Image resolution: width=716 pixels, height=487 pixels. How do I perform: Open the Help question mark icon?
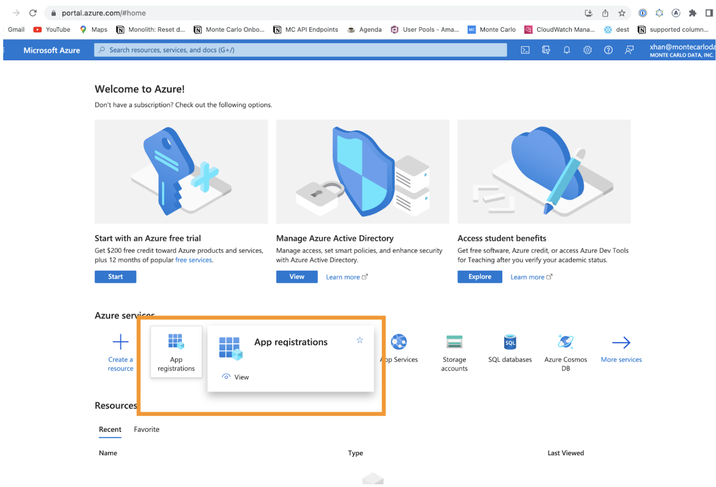point(608,50)
